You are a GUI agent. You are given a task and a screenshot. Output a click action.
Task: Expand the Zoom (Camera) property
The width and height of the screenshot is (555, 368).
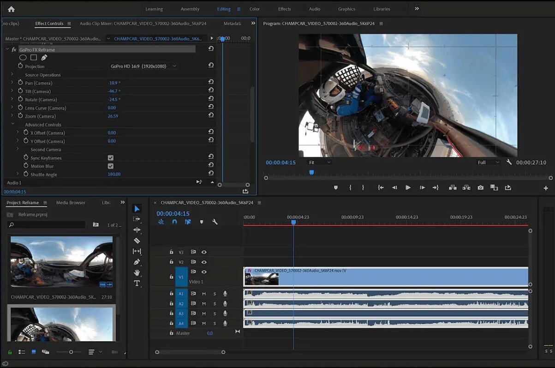12,116
